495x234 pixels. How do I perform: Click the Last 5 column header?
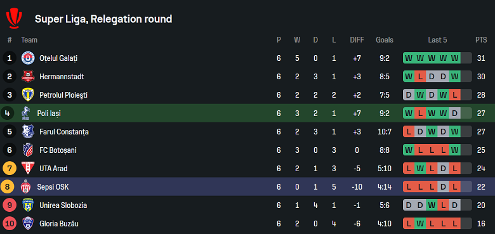(437, 40)
